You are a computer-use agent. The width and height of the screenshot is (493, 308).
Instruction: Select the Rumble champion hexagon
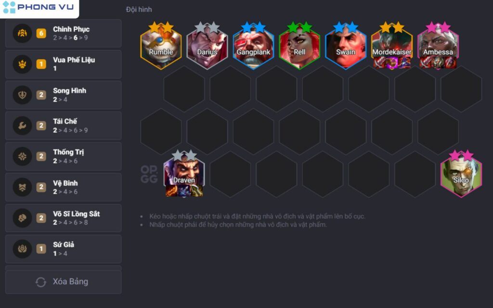point(161,47)
